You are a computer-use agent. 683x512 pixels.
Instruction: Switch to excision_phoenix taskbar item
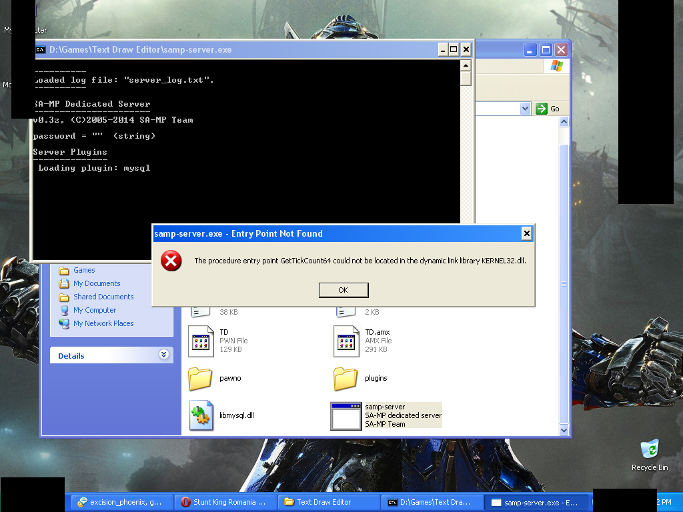pos(123,502)
